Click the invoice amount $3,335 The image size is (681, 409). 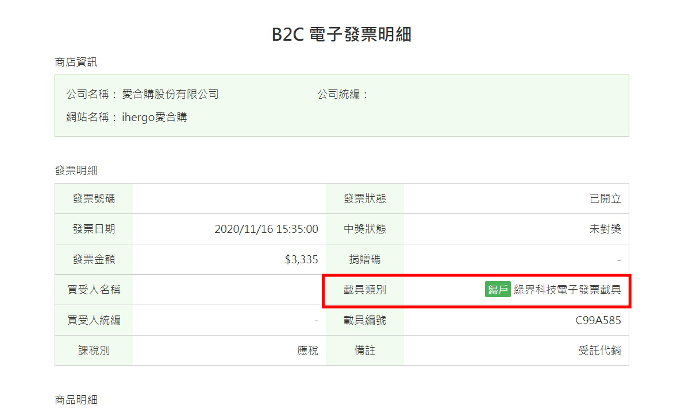point(301,259)
